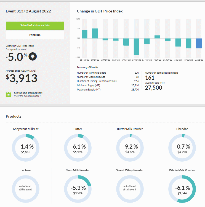Image resolution: width=205 pixels, height=207 pixels.
Task: Click the Anhydrous Milk Fat product title
Action: (x=26, y=129)
